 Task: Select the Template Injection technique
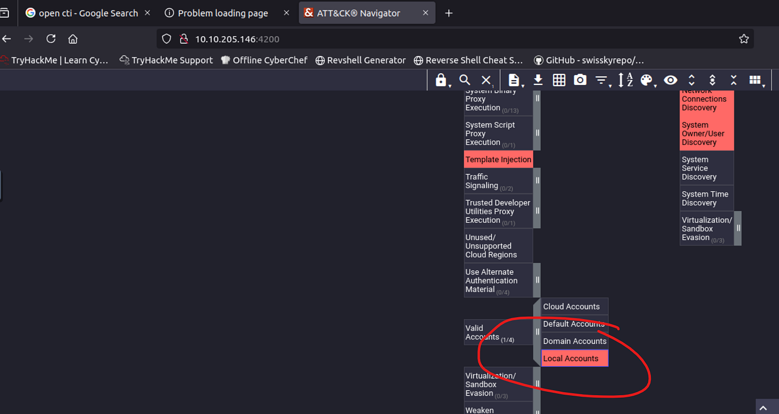click(x=498, y=159)
